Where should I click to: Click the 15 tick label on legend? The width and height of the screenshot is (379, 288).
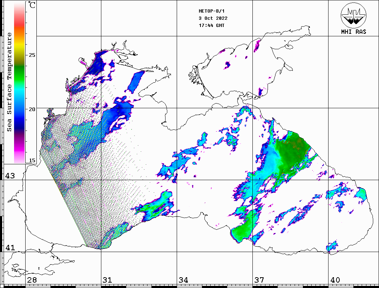32,160
